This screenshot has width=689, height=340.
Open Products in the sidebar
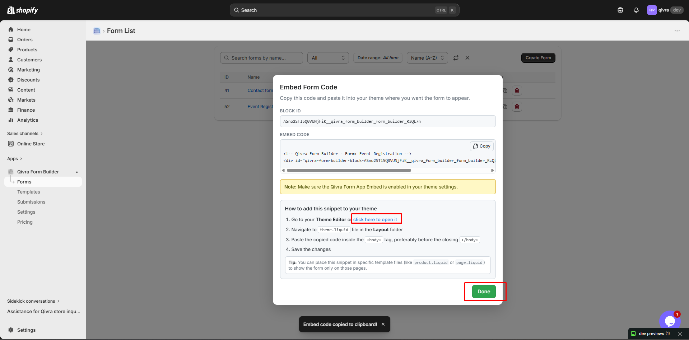tap(27, 50)
